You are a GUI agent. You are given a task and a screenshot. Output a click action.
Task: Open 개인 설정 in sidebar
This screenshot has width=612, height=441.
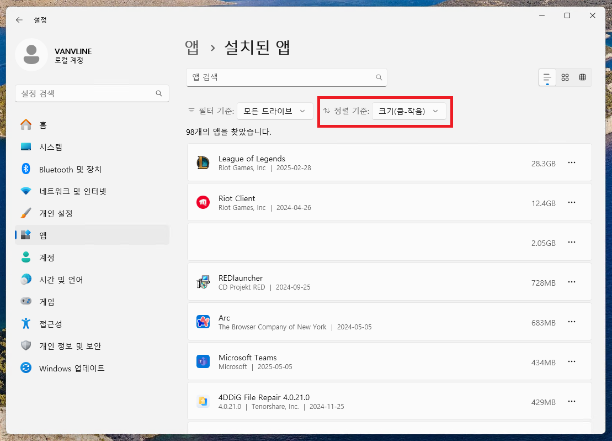pos(92,213)
